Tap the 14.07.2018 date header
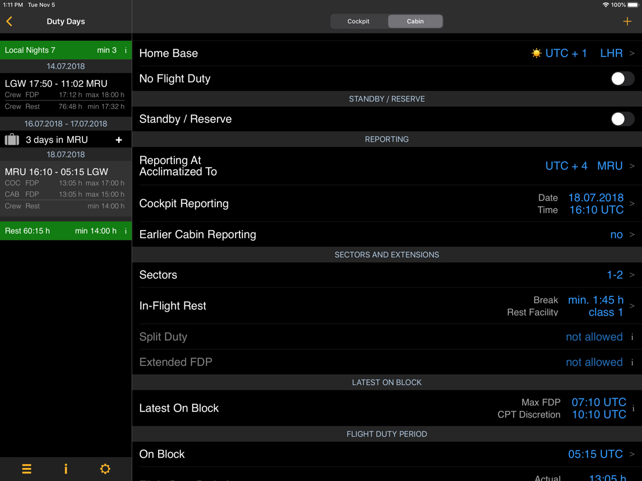The height and width of the screenshot is (481, 642). pos(66,66)
